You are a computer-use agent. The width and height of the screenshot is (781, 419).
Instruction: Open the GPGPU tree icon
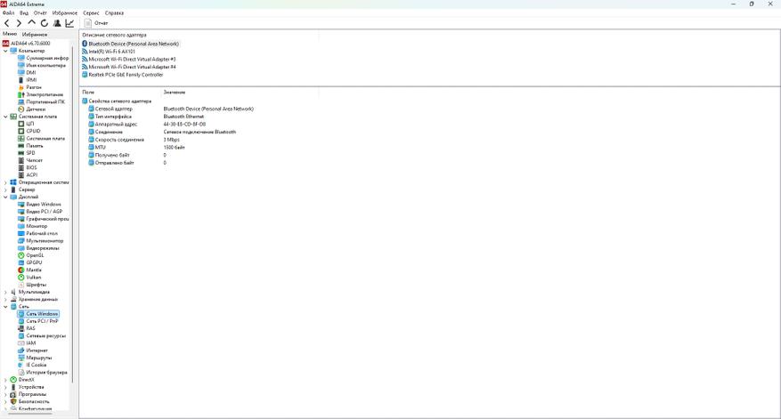tap(20, 262)
